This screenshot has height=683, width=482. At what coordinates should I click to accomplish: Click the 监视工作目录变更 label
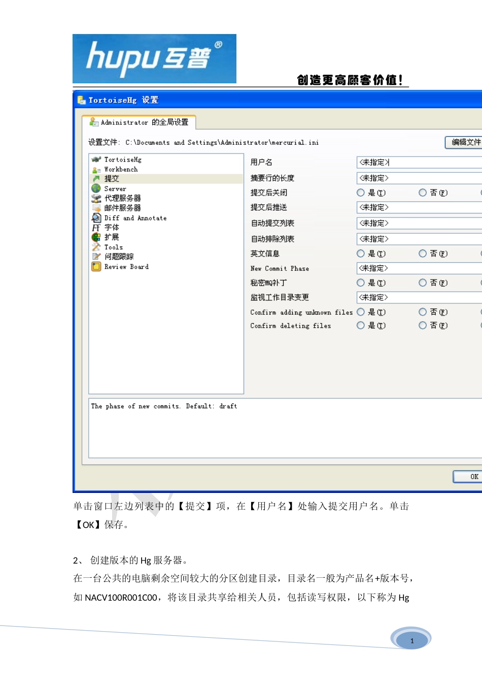280,297
